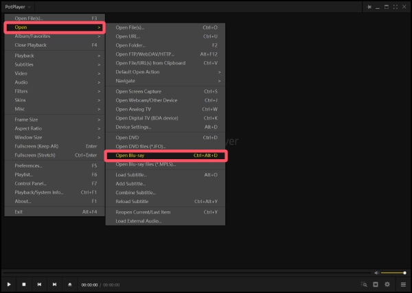Screen dimensions: 412x293
Task: Pin window with always-on-top pin icon
Action: (369, 7)
